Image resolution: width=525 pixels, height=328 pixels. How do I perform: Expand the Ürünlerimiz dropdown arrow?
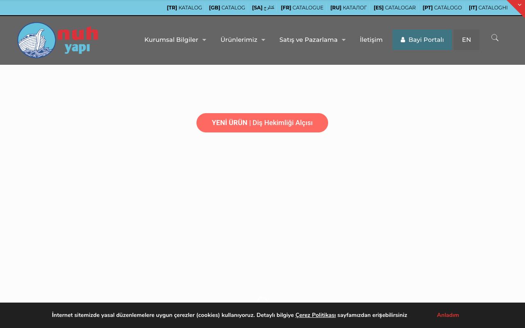click(263, 40)
